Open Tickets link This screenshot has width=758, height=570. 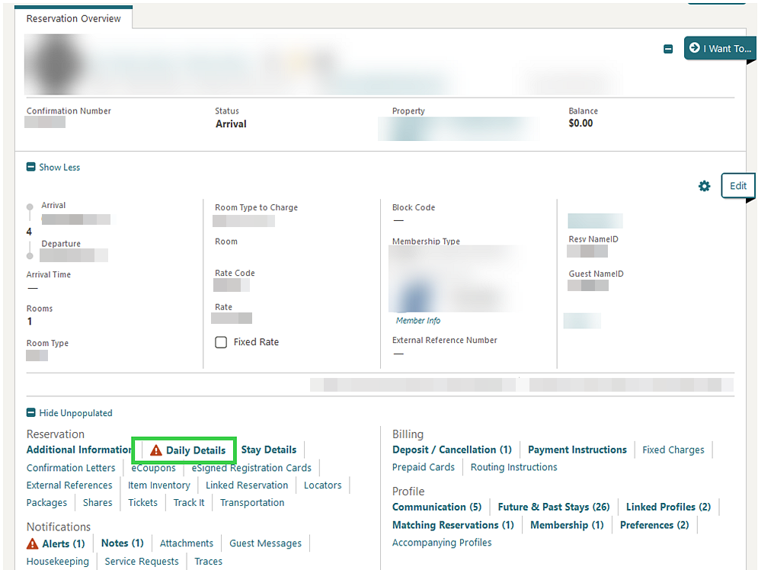click(142, 502)
